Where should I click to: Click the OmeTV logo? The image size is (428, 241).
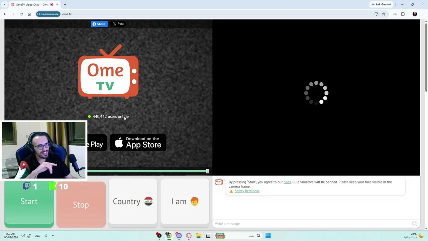[x=108, y=72]
